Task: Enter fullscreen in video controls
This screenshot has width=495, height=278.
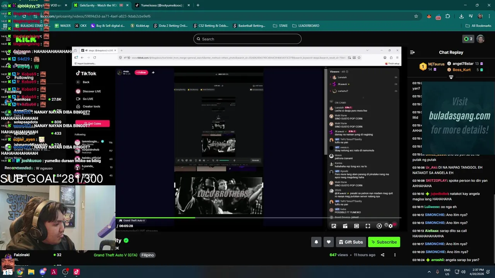Action: (368, 226)
